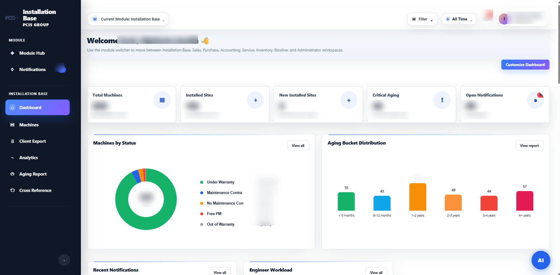This screenshot has width=560, height=275.
Task: Open Client Export page
Action: [x=37, y=141]
